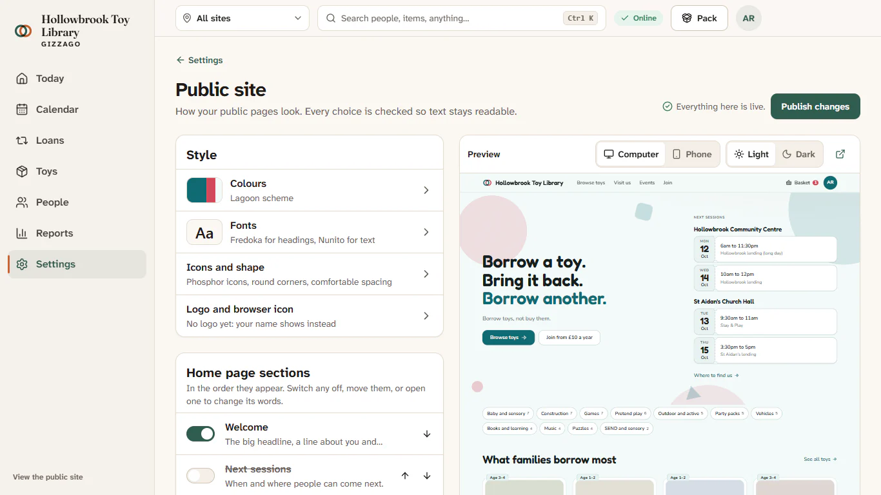Click the People icon in sidebar
The image size is (881, 495).
[22, 202]
